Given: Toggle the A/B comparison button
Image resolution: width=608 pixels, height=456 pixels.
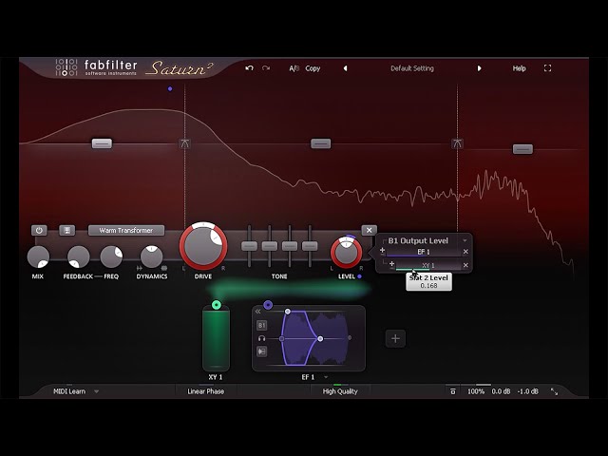Looking at the screenshot, I should click(x=294, y=68).
